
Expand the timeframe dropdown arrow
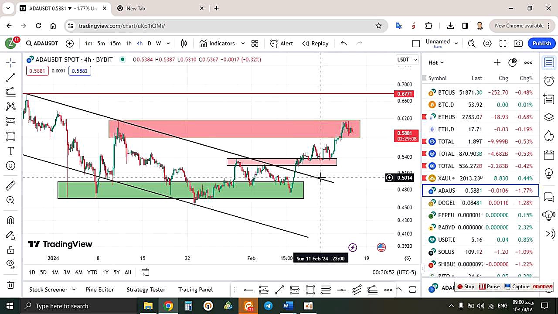tap(169, 43)
